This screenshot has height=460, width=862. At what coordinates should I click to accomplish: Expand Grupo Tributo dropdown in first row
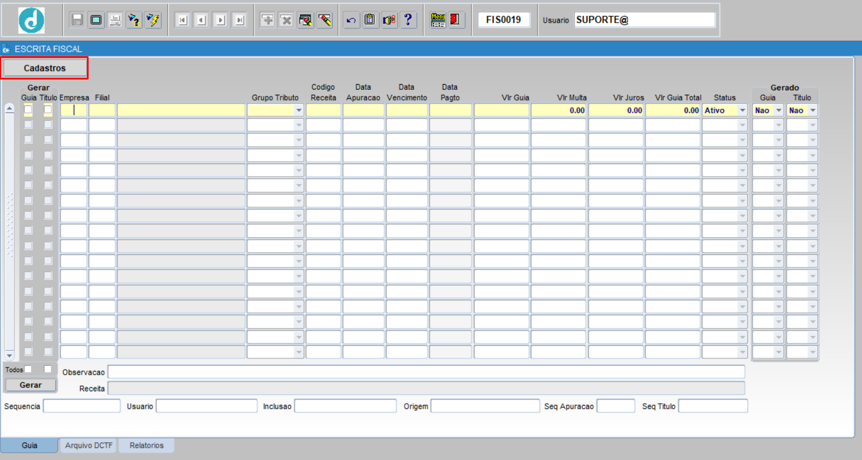[299, 110]
